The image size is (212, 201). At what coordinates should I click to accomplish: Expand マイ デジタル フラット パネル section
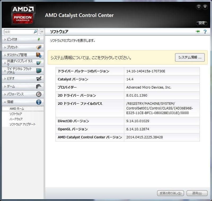pos(23,71)
